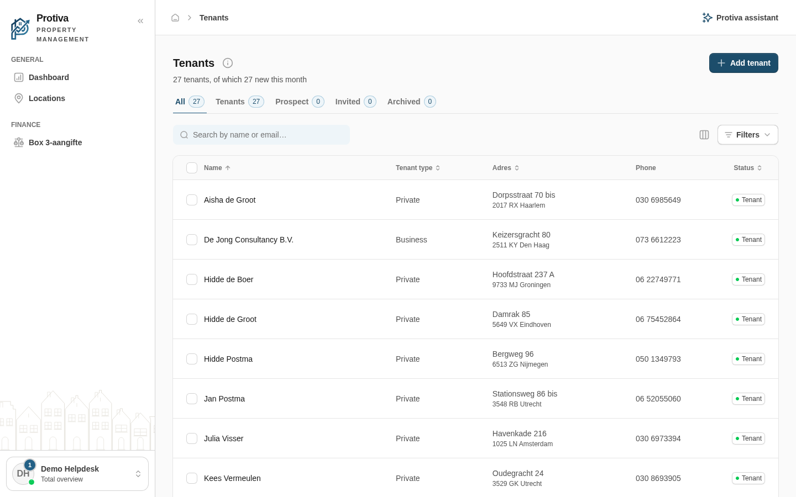
Task: Sort by the Status column
Action: 748,168
